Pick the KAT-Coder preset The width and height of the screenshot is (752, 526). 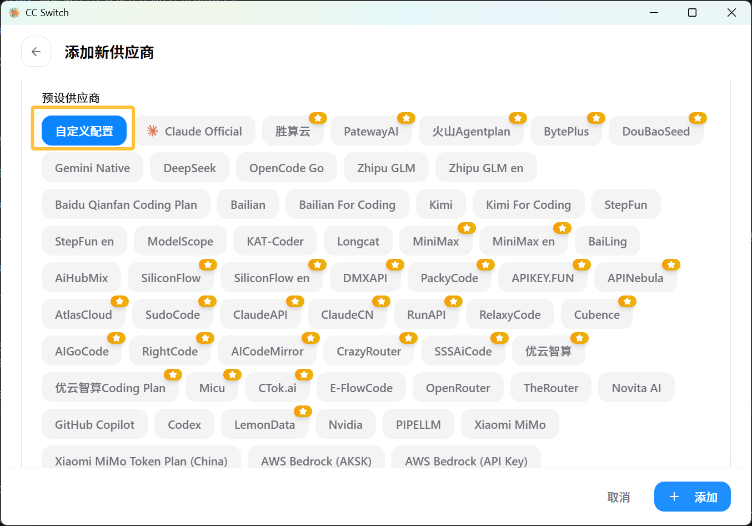click(275, 241)
